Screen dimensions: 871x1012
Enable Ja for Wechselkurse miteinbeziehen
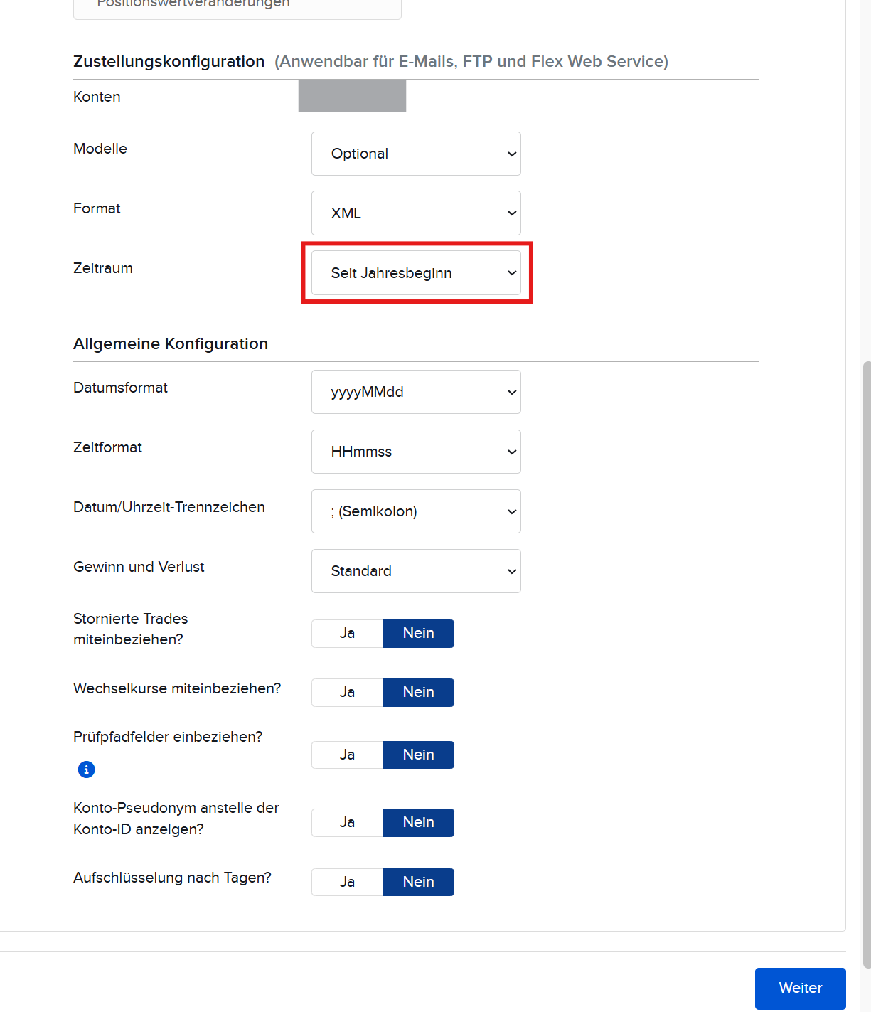coord(347,692)
